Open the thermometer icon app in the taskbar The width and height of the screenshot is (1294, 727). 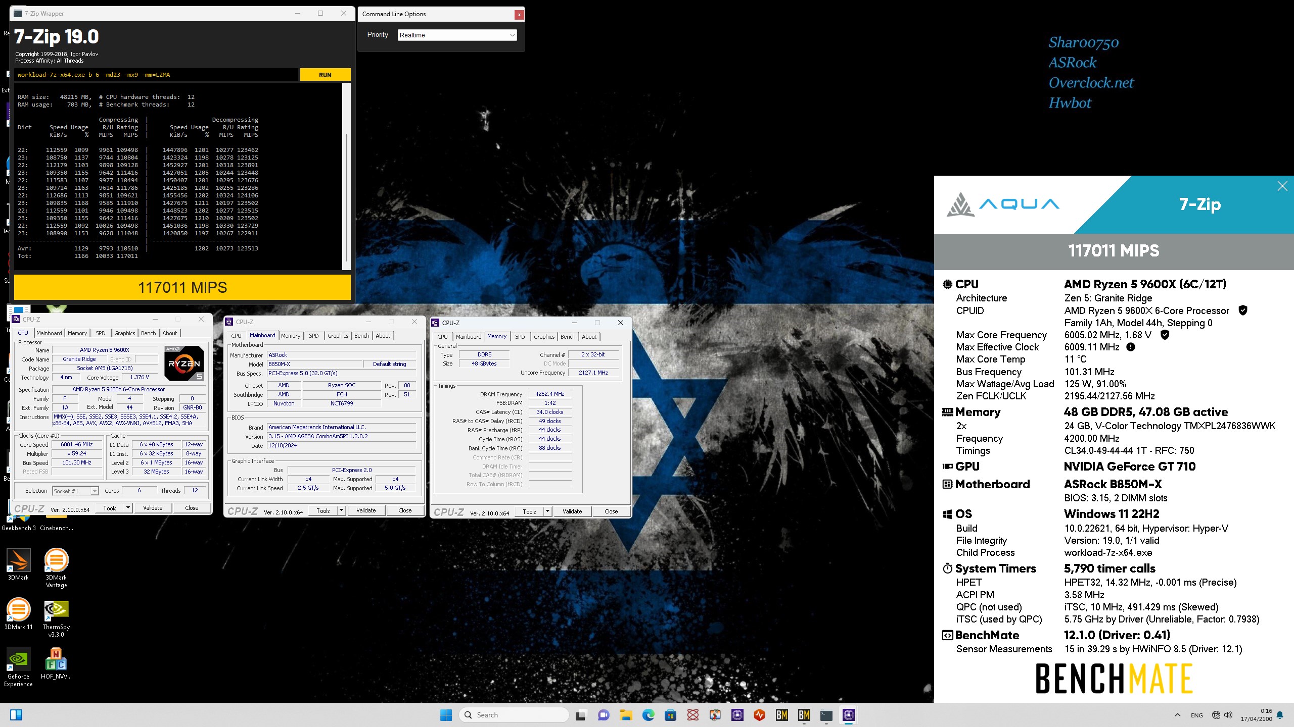click(x=715, y=715)
